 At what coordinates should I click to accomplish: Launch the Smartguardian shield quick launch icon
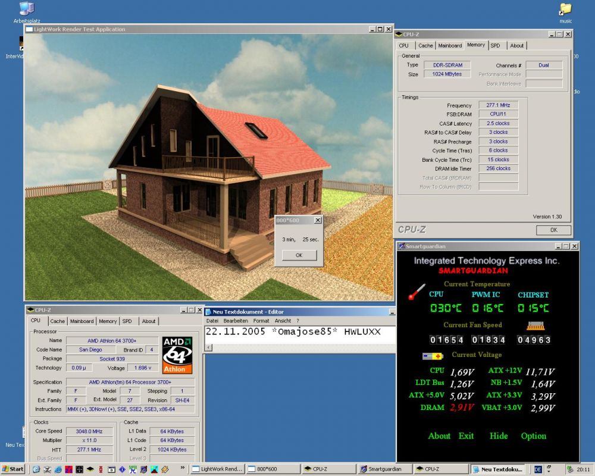coord(143,469)
